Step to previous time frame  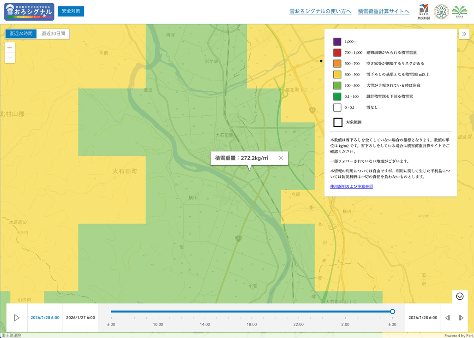(447, 318)
